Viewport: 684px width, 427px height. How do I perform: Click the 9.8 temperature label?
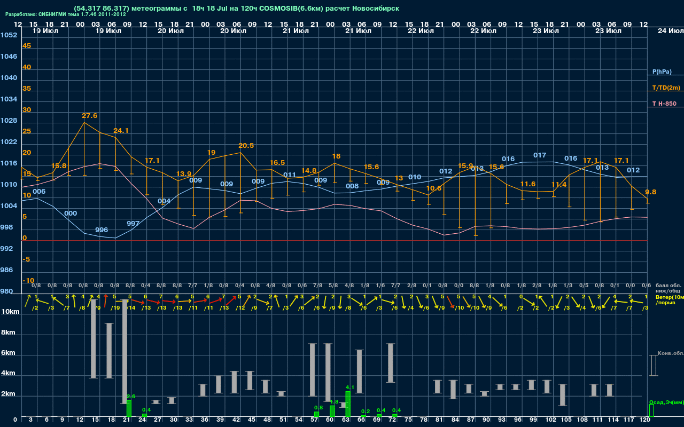pyautogui.click(x=651, y=192)
